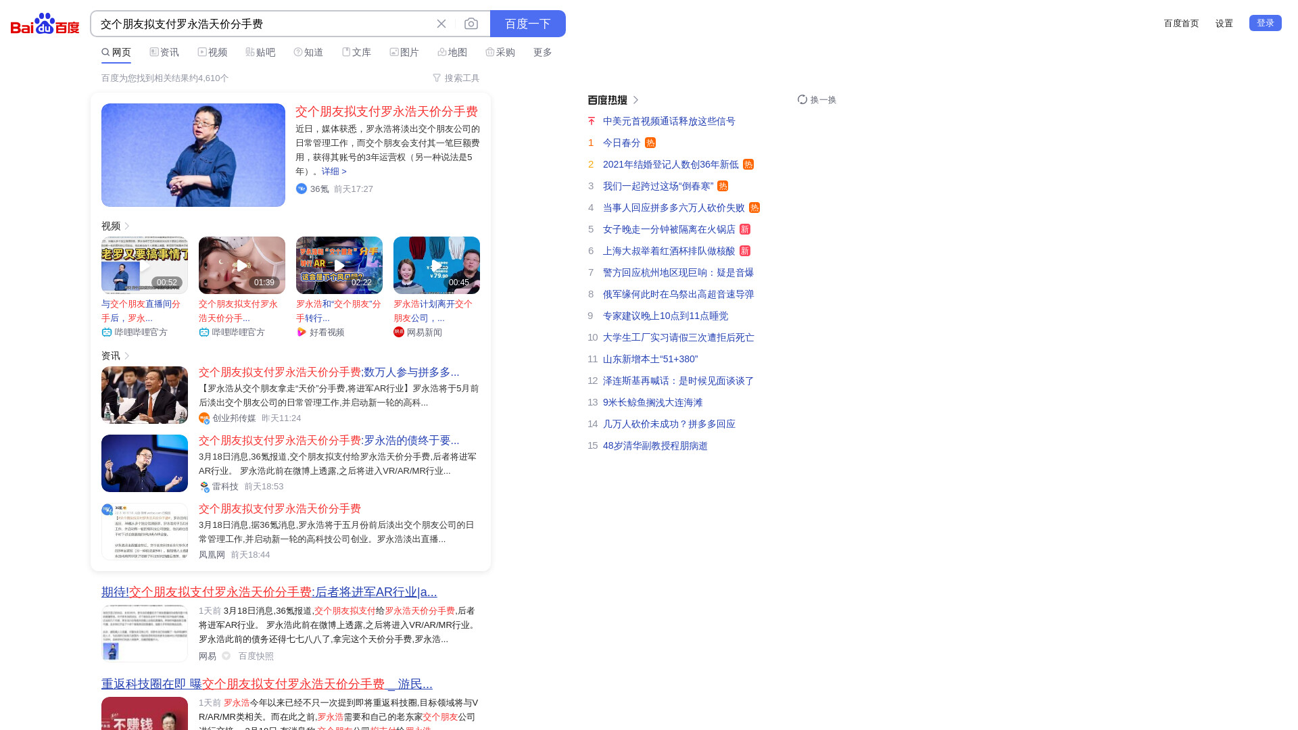Open hot search 专家建议晚上10点到11点睡觉
The height and width of the screenshot is (730, 1298).
tap(666, 316)
